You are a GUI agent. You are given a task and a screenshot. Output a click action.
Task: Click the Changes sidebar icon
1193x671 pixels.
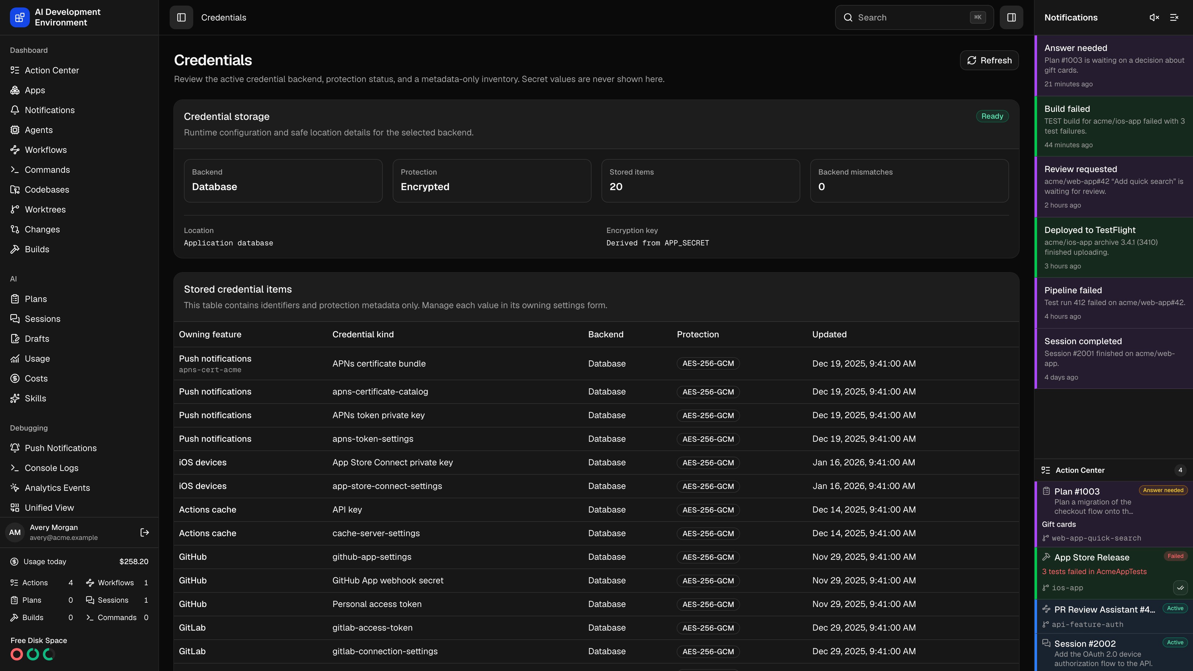[x=15, y=230]
